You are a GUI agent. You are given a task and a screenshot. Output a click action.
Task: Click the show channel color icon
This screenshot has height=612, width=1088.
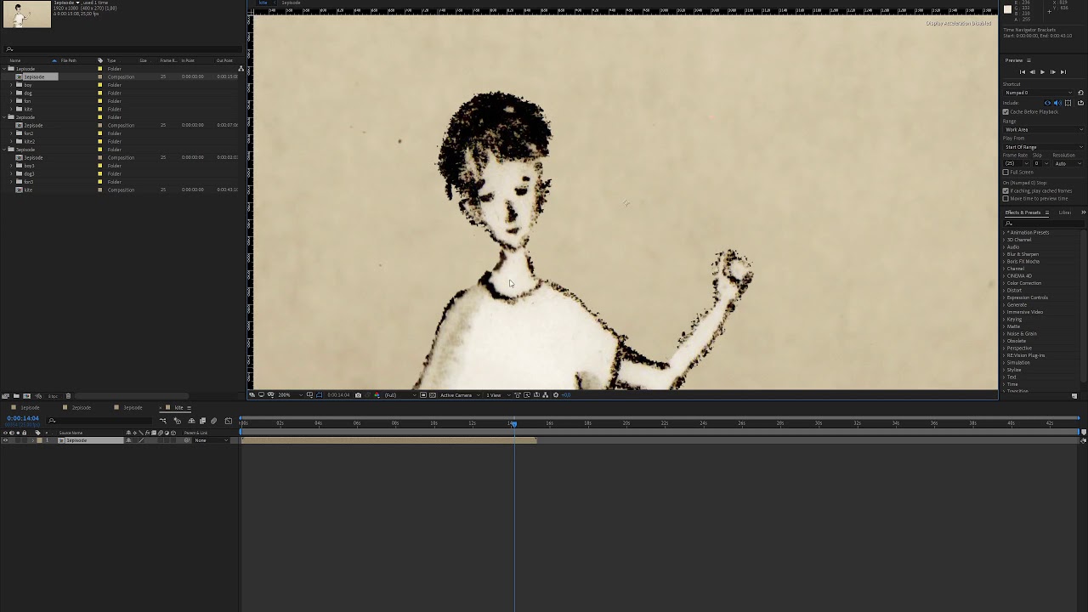tap(377, 395)
